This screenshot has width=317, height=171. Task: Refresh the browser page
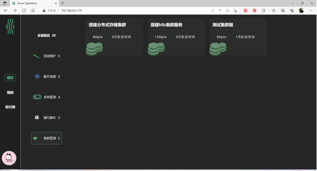click(x=24, y=11)
